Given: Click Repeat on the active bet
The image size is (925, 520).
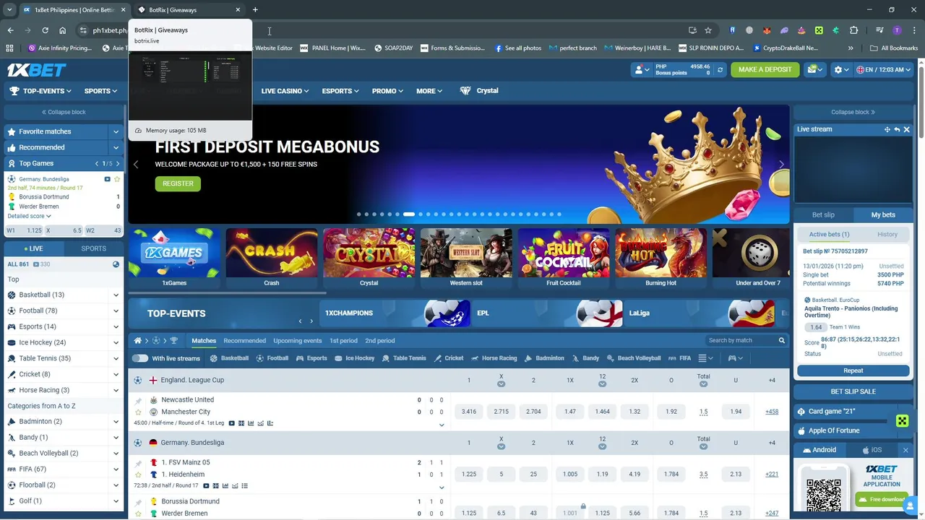Looking at the screenshot, I should [853, 370].
